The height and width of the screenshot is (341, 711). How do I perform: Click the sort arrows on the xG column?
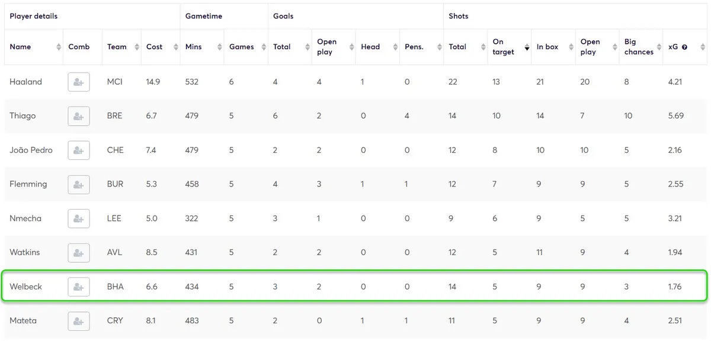click(702, 47)
